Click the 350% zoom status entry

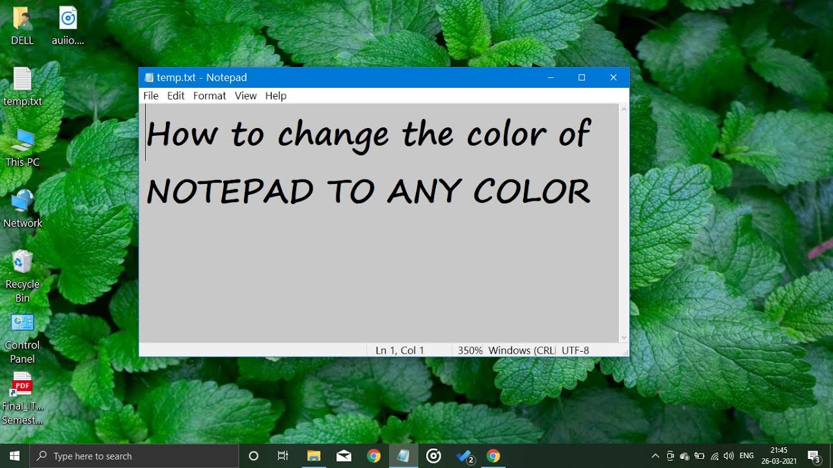(470, 350)
